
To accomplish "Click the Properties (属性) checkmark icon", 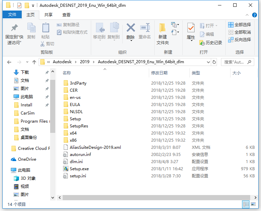I will [x=191, y=28].
